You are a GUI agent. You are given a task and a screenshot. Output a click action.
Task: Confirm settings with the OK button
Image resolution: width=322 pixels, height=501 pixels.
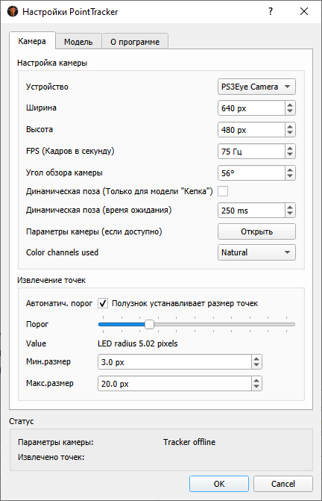219,484
